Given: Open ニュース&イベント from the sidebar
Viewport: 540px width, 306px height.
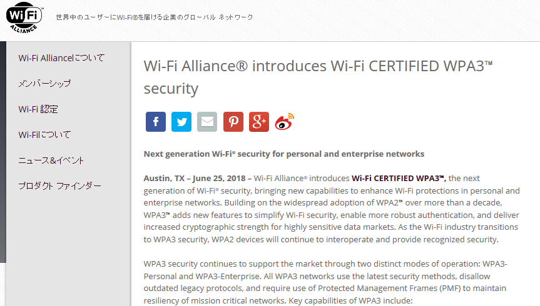Looking at the screenshot, I should 51,160.
